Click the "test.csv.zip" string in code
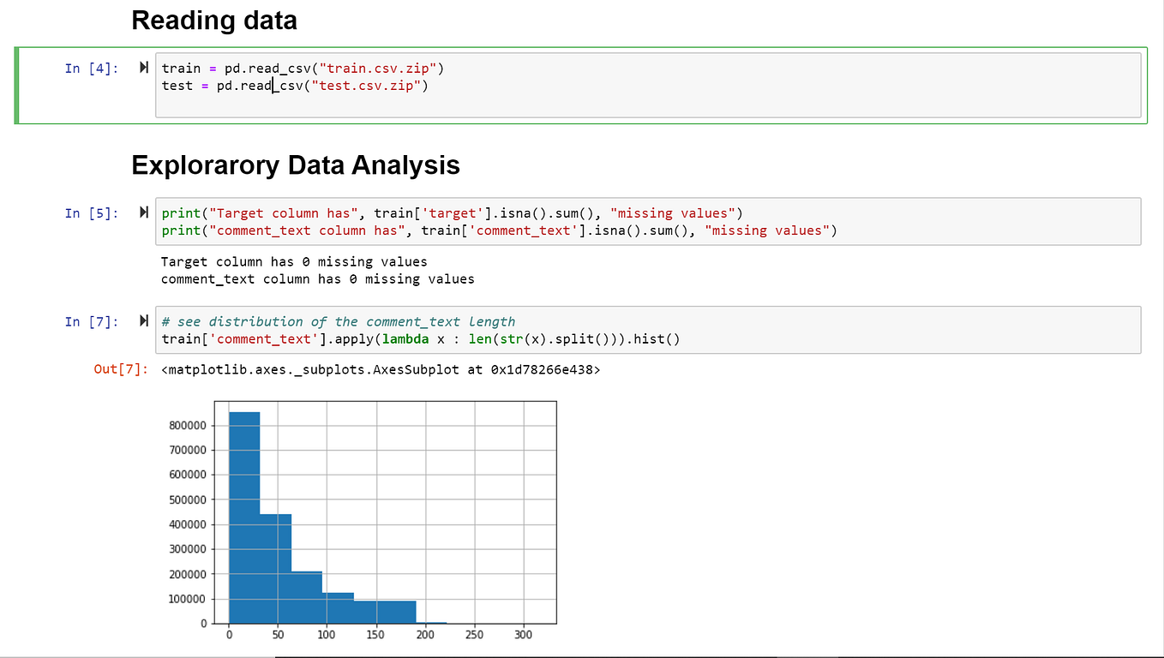Screen dimensions: 1164x658 [x=365, y=86]
